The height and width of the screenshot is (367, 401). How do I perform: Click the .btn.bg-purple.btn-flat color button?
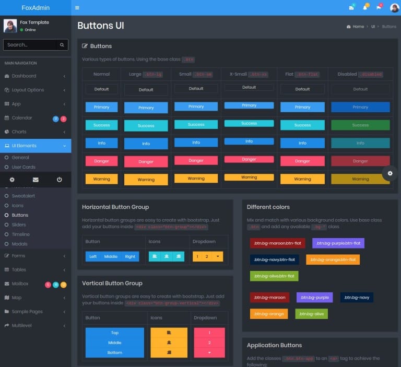(338, 243)
